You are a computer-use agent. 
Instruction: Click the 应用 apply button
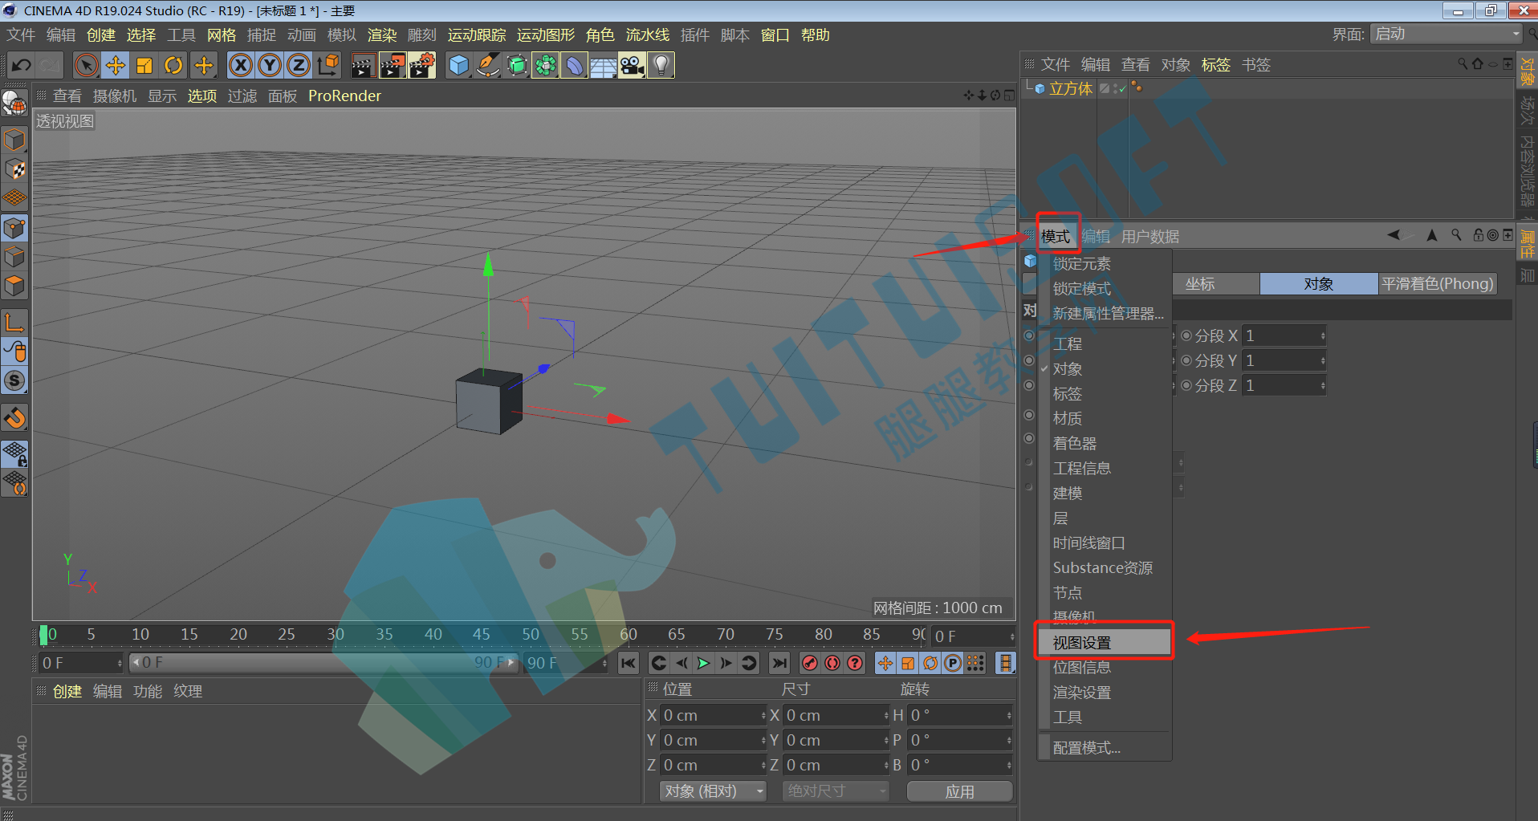959,791
